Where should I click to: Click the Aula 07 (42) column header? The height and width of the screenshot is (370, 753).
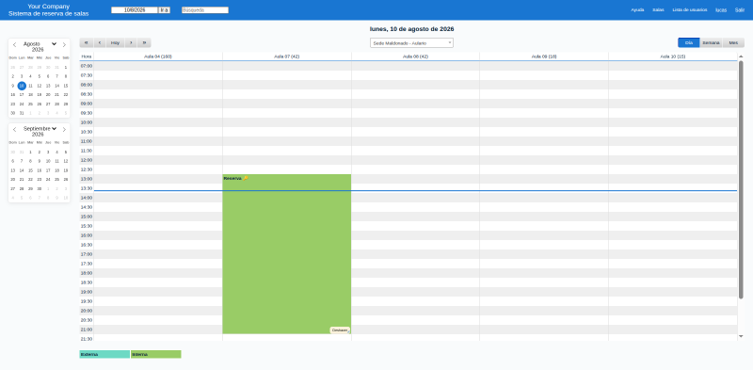coord(287,56)
